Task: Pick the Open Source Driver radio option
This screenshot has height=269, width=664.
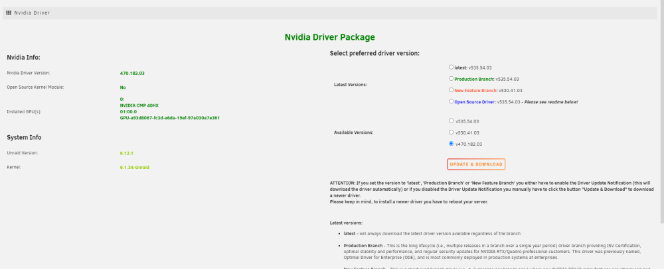Action: tap(451, 101)
